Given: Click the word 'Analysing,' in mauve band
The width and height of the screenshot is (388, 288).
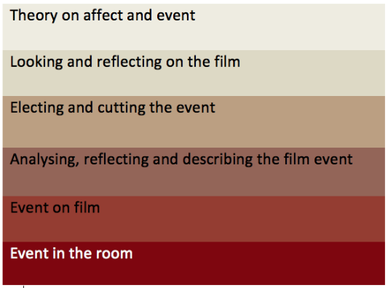Looking at the screenshot, I should coord(44,160).
